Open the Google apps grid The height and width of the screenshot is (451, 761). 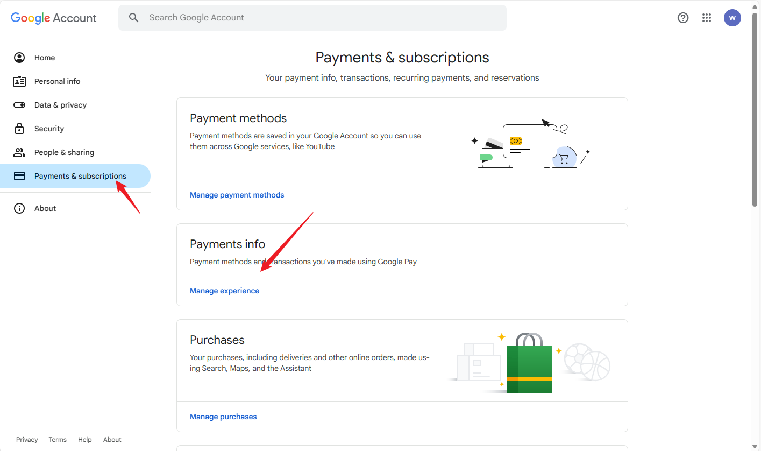coord(707,18)
